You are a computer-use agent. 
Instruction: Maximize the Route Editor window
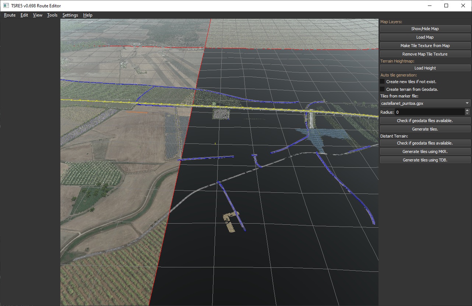pos(446,6)
